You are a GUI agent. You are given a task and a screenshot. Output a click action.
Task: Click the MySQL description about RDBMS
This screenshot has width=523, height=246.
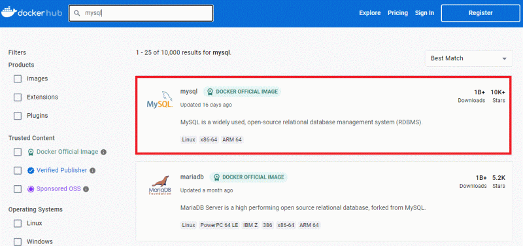[x=301, y=122]
